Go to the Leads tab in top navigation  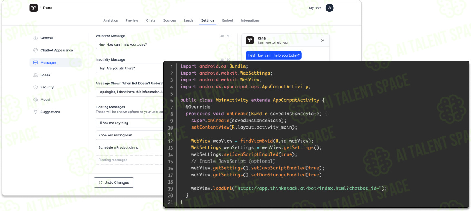[188, 20]
